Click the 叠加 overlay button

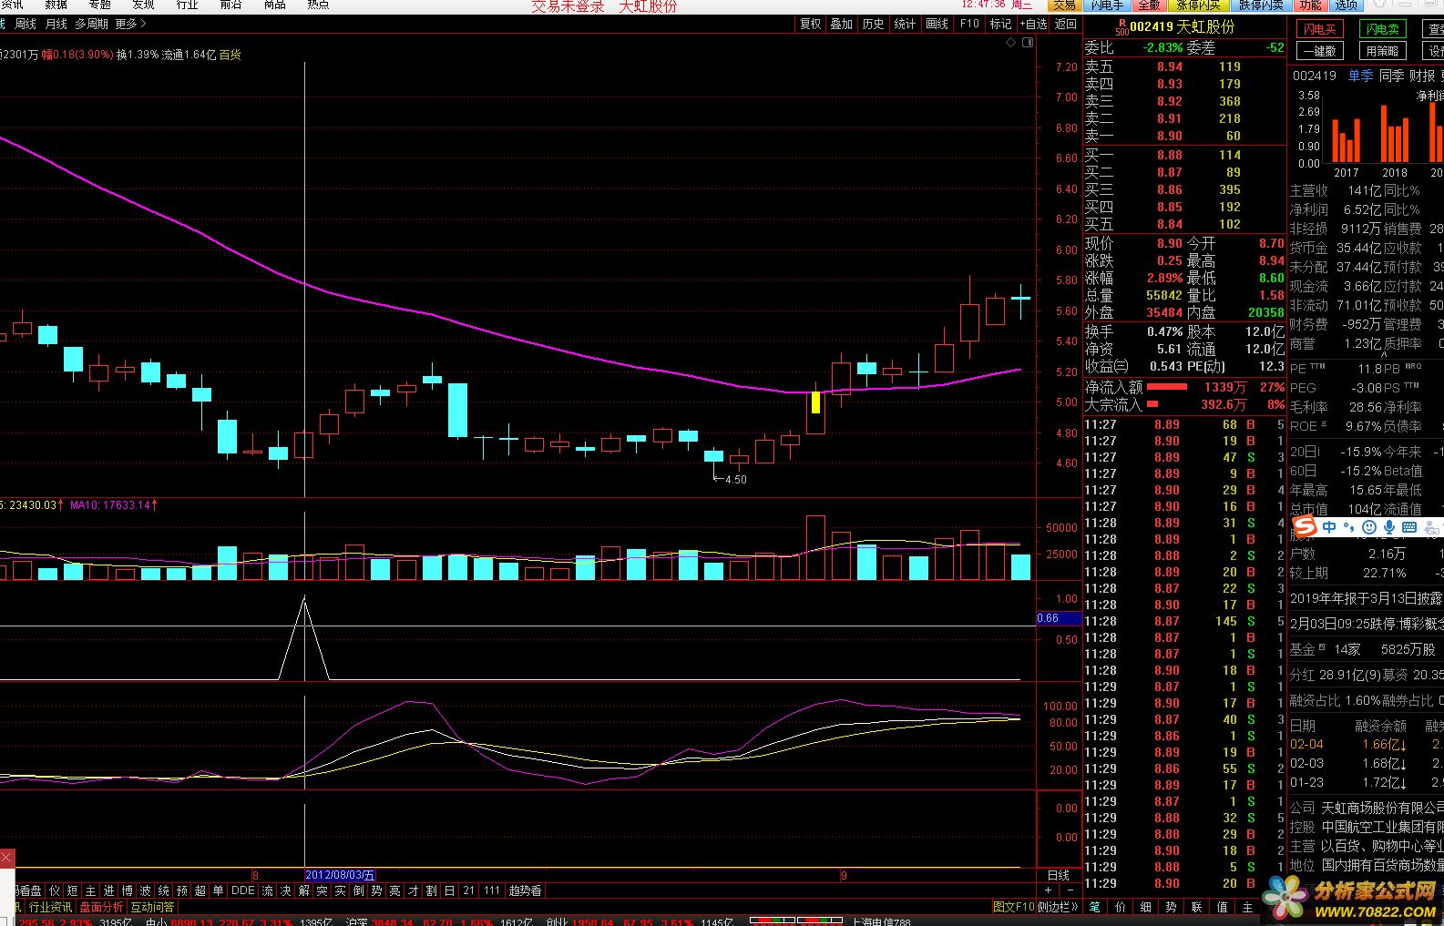841,24
